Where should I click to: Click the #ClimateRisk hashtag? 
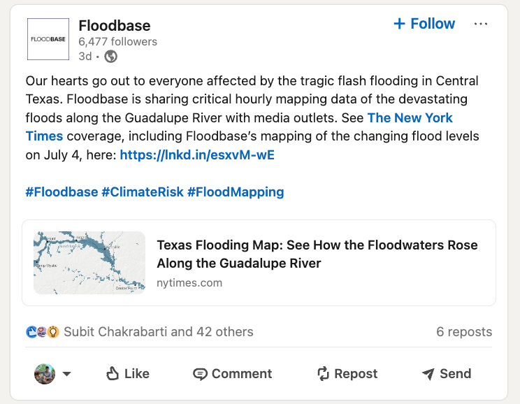(x=143, y=192)
